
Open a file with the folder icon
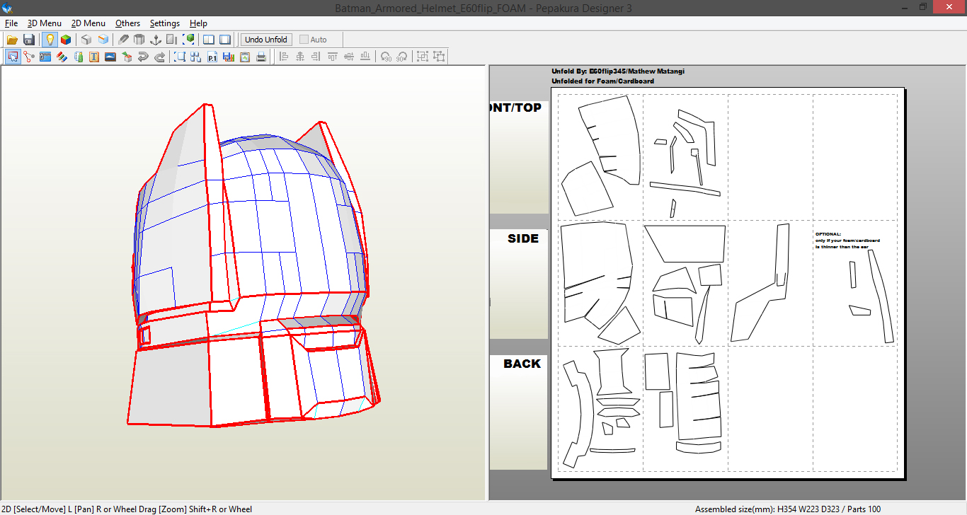coord(13,40)
